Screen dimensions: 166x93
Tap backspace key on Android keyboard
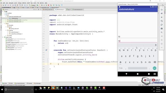[x=155, y=62]
